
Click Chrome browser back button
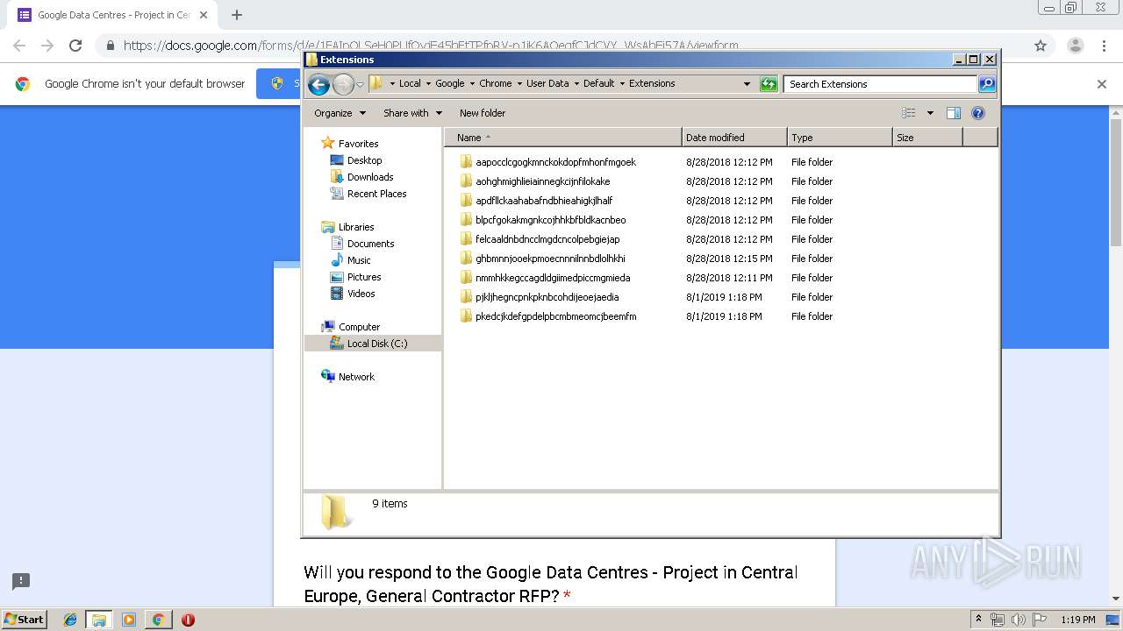[19, 46]
